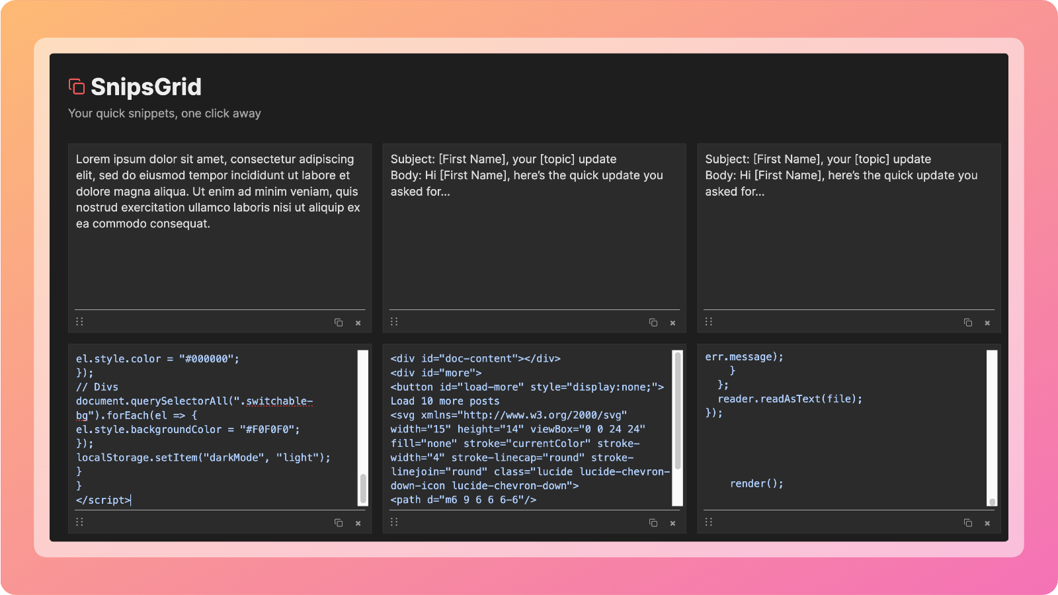Click the scrollbar on the dark mode script card

[362, 430]
